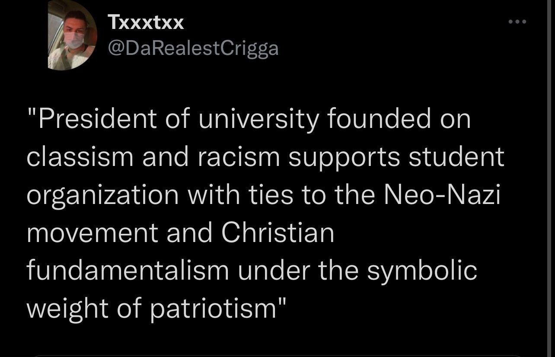Click the word "symbolic" in the tweet
The width and height of the screenshot is (555, 357).
coord(423,271)
